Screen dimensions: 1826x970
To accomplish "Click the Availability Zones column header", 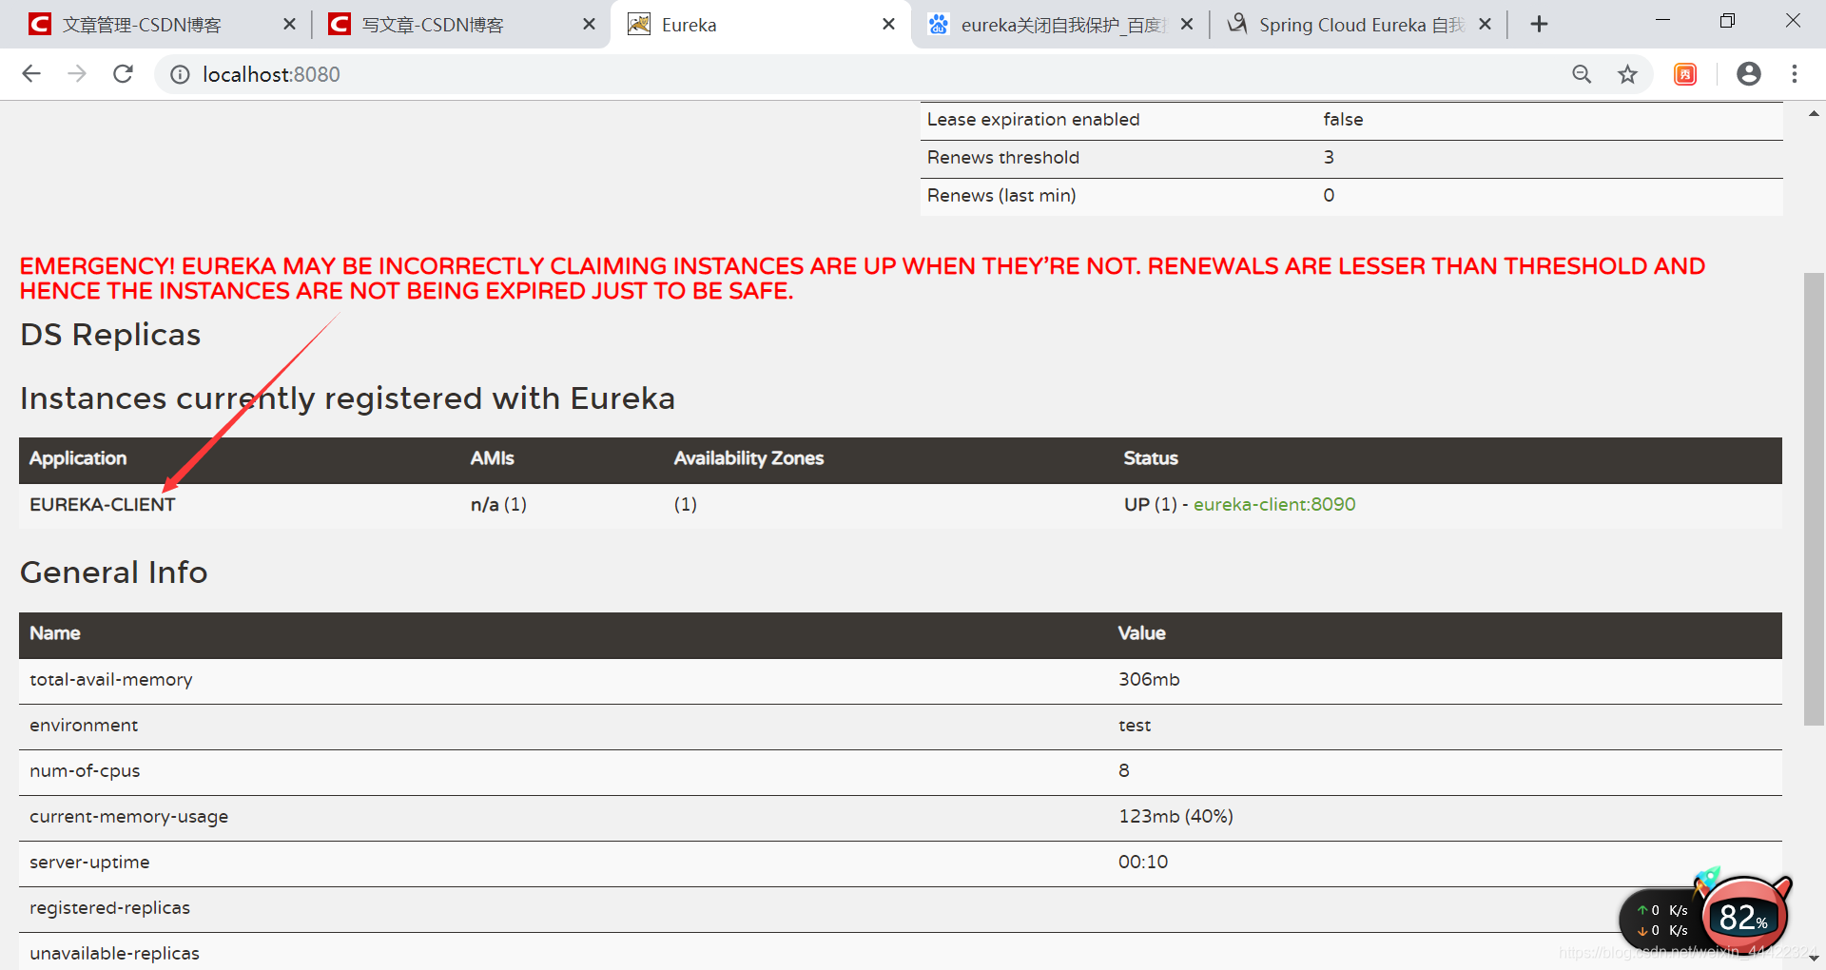I will tap(748, 458).
